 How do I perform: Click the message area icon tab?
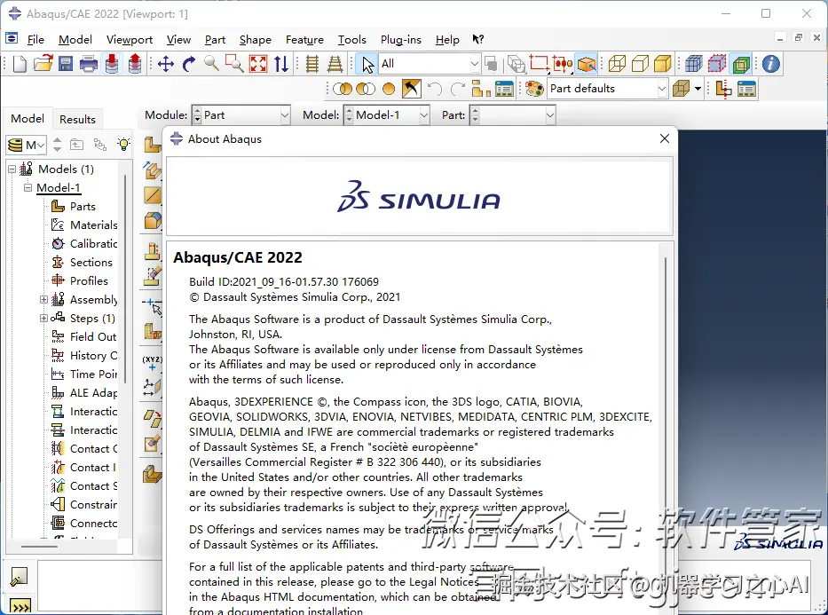19,577
